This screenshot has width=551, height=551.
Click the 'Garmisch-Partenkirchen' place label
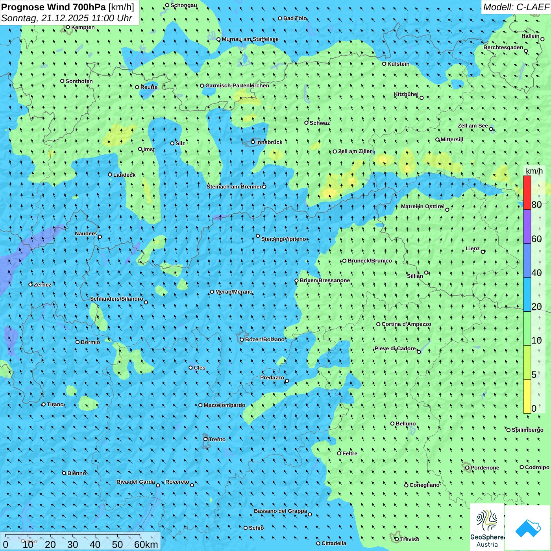237,85
